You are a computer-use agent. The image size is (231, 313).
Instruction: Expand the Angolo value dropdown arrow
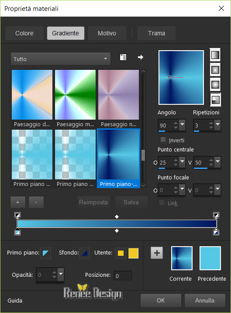[x=182, y=125]
